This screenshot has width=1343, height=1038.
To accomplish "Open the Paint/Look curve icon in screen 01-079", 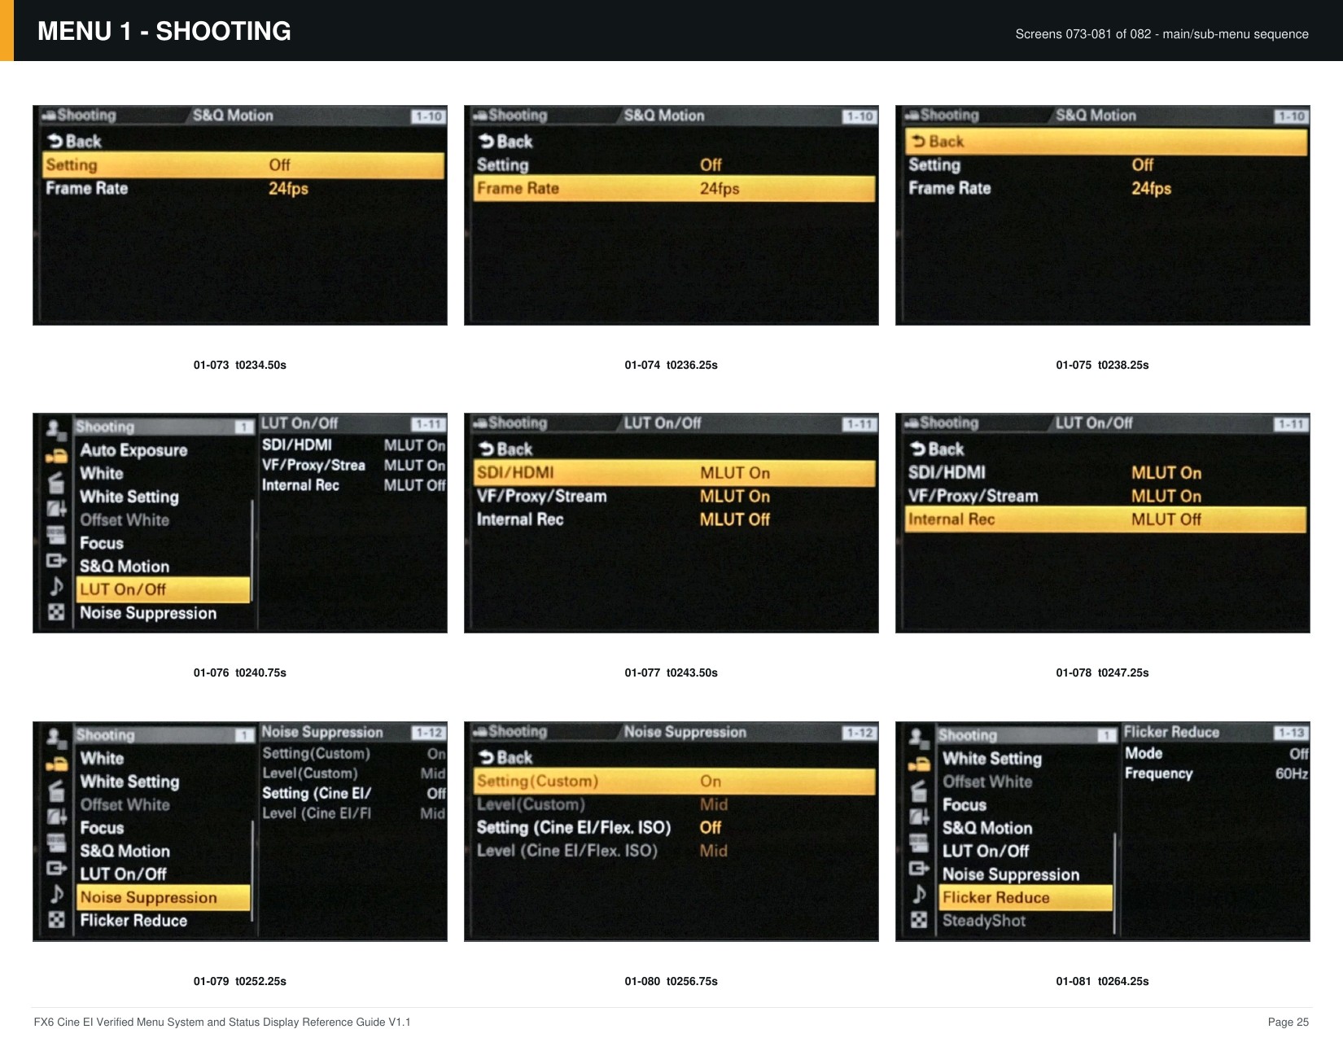I will (55, 817).
